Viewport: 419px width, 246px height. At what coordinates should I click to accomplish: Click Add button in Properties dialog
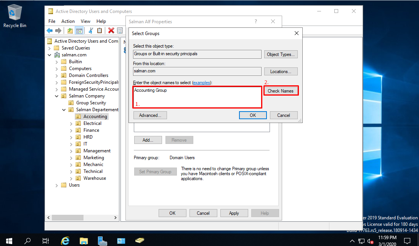[x=148, y=140]
